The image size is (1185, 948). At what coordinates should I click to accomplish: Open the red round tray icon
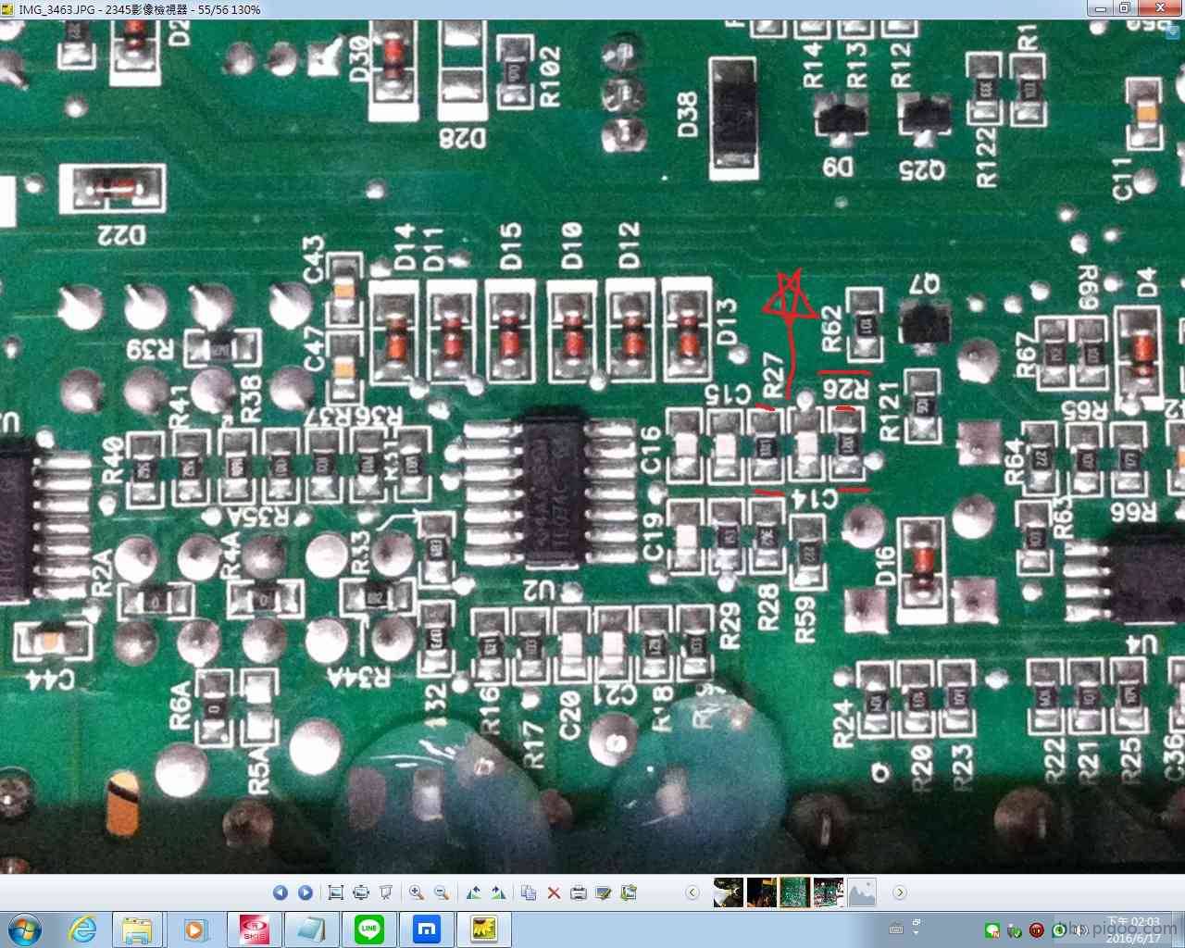click(1037, 929)
